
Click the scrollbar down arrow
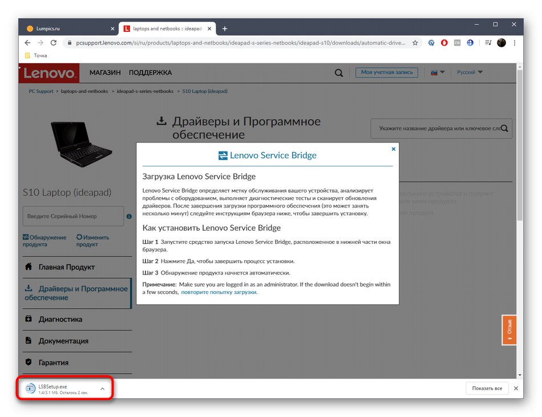point(520,375)
